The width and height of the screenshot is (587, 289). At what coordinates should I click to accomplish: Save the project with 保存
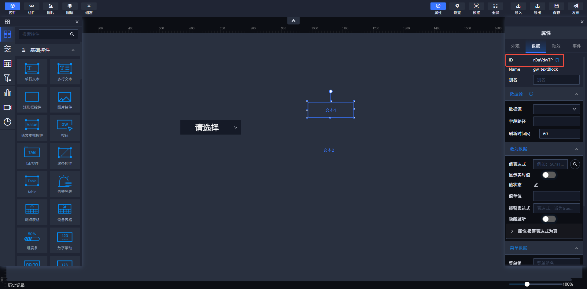click(556, 9)
